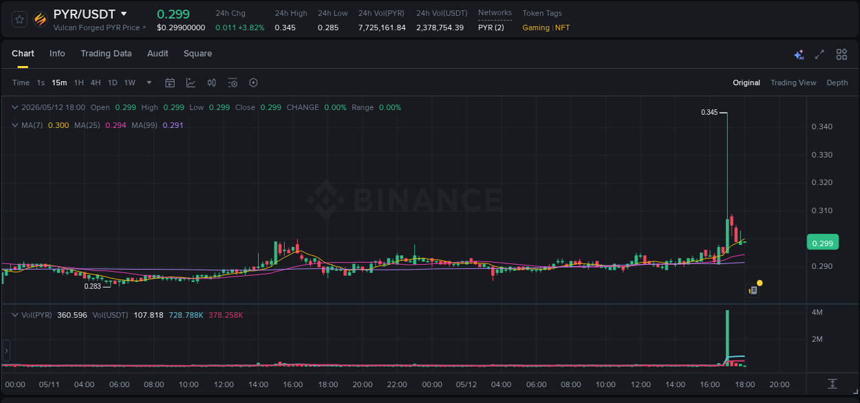Collapse the MA indicator legend chevron
The image size is (860, 403).
pos(15,125)
